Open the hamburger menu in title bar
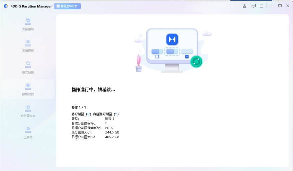The width and height of the screenshot is (293, 171). 261,6
